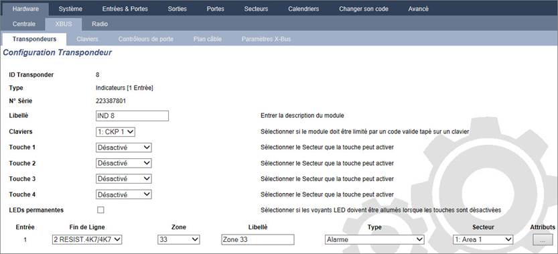Click the serial number 223387801
The width and height of the screenshot is (558, 254).
coord(111,101)
